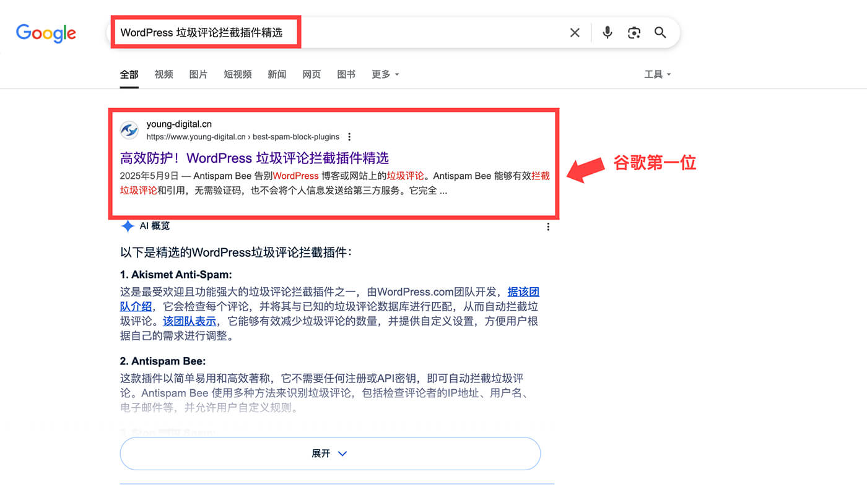The image size is (867, 495).
Task: Start voice search with microphone icon
Action: 608,33
